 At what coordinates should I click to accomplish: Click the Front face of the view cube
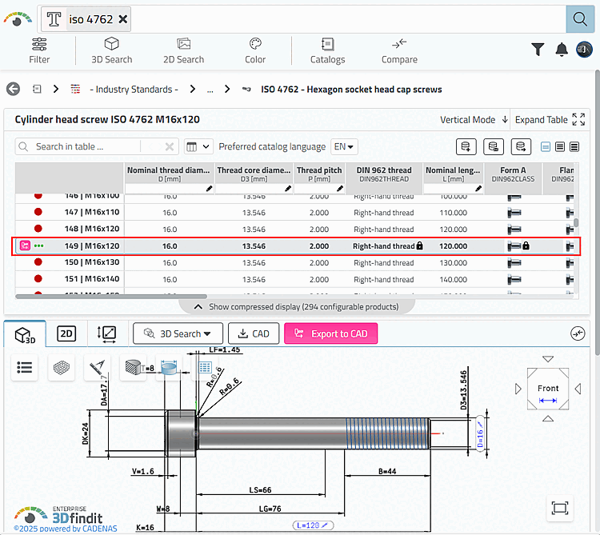pyautogui.click(x=548, y=389)
